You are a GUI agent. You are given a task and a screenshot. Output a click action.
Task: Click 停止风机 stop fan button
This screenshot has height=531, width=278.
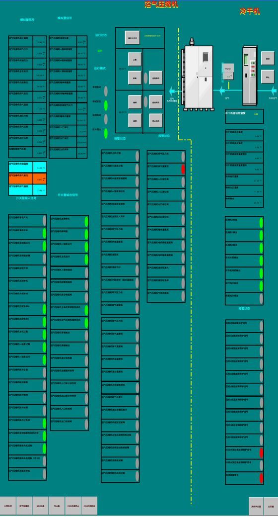click(156, 120)
